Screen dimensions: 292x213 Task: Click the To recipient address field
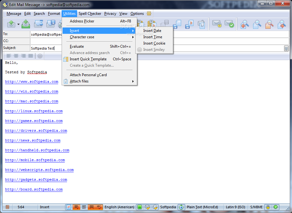(159, 34)
